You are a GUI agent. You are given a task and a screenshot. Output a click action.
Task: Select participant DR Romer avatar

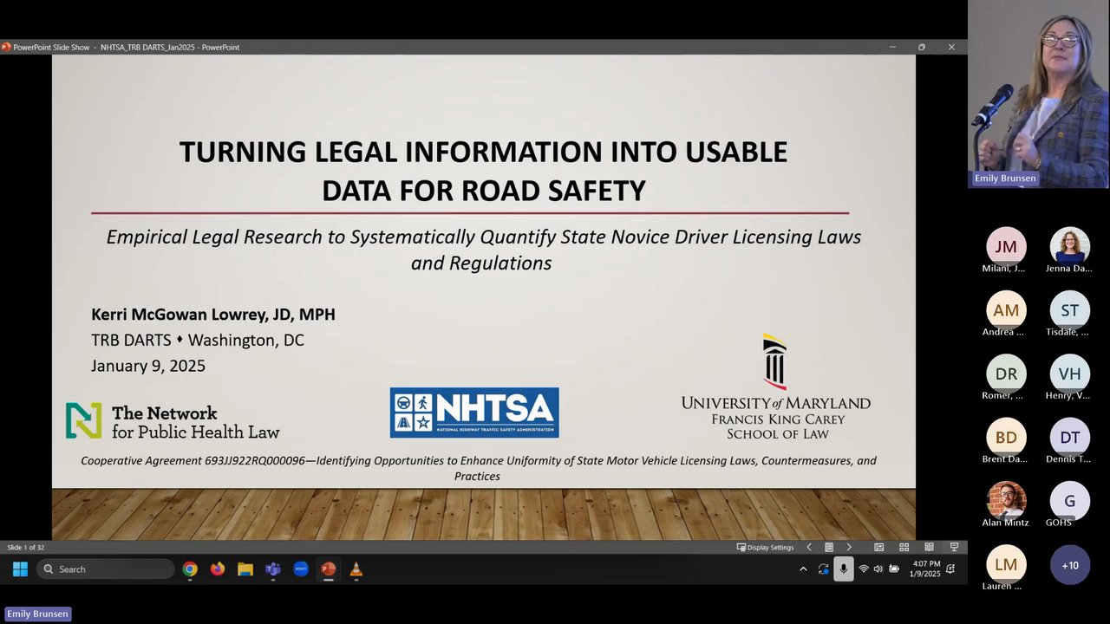tap(1006, 374)
